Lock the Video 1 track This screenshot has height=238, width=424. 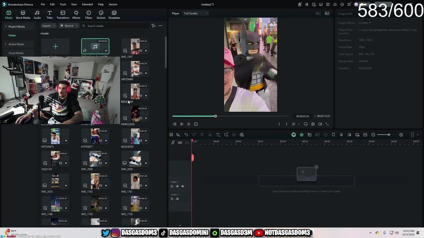click(172, 186)
